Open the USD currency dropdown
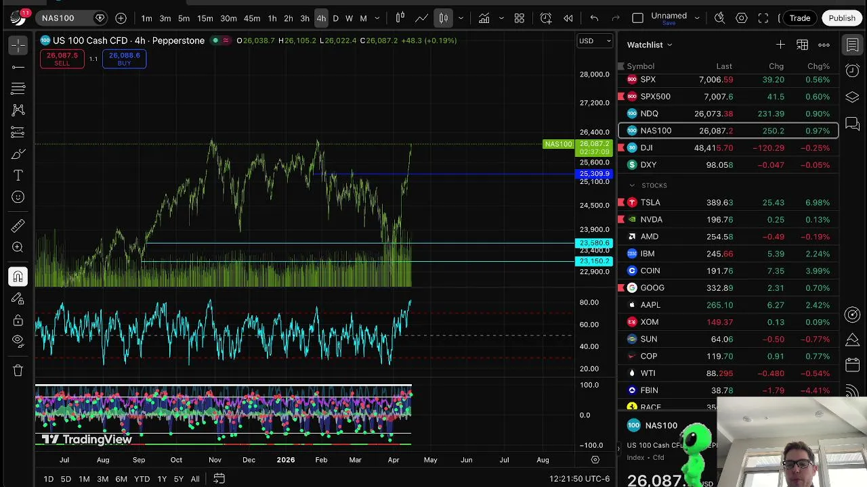 click(x=595, y=41)
